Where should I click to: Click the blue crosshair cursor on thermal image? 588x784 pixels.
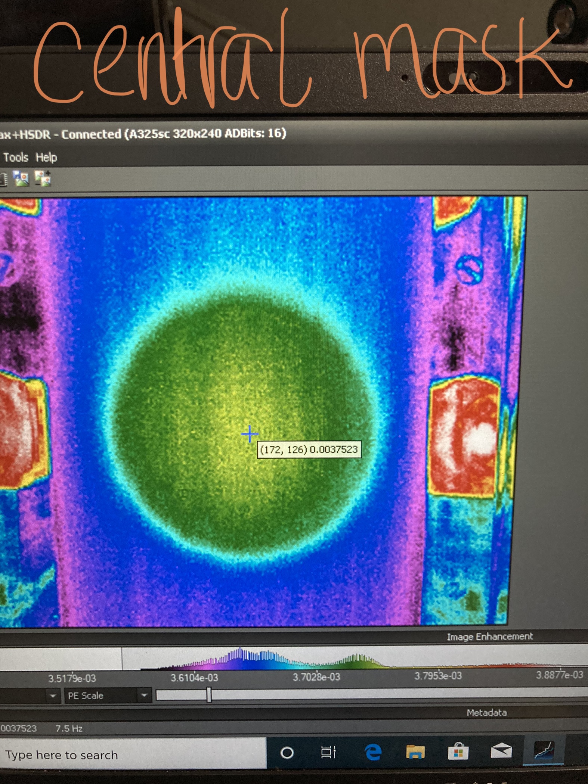pos(250,434)
